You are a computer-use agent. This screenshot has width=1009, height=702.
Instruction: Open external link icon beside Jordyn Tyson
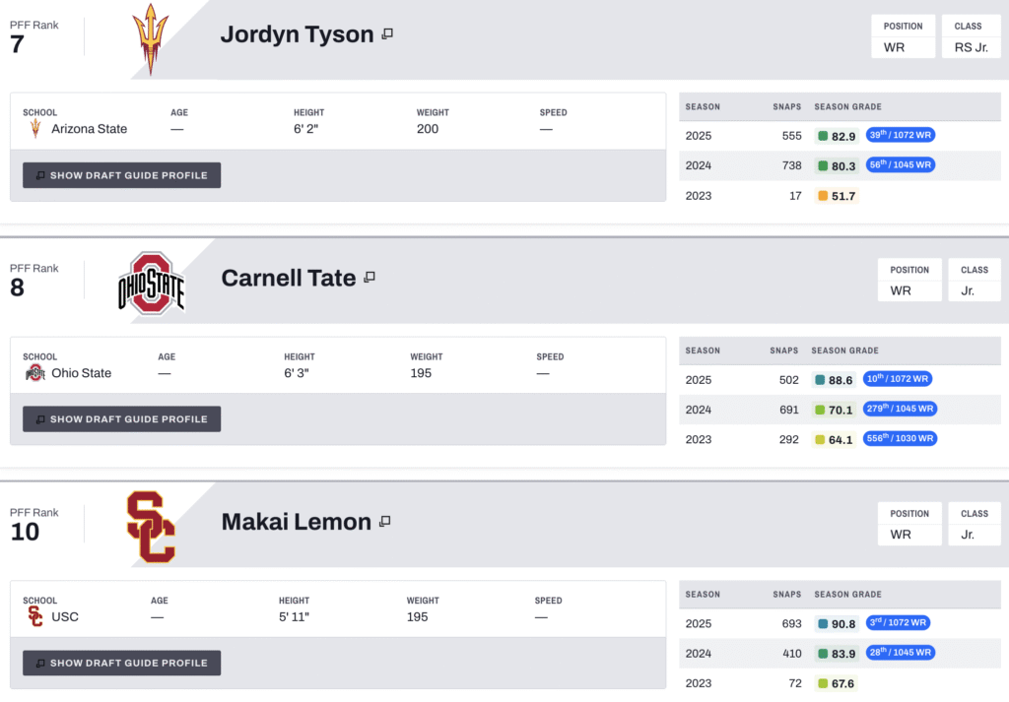click(x=387, y=34)
